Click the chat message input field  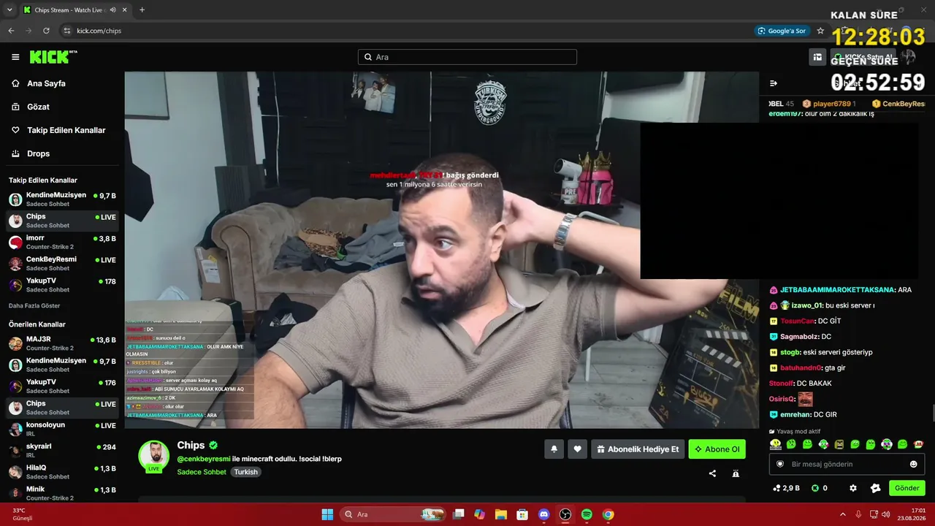point(847,464)
